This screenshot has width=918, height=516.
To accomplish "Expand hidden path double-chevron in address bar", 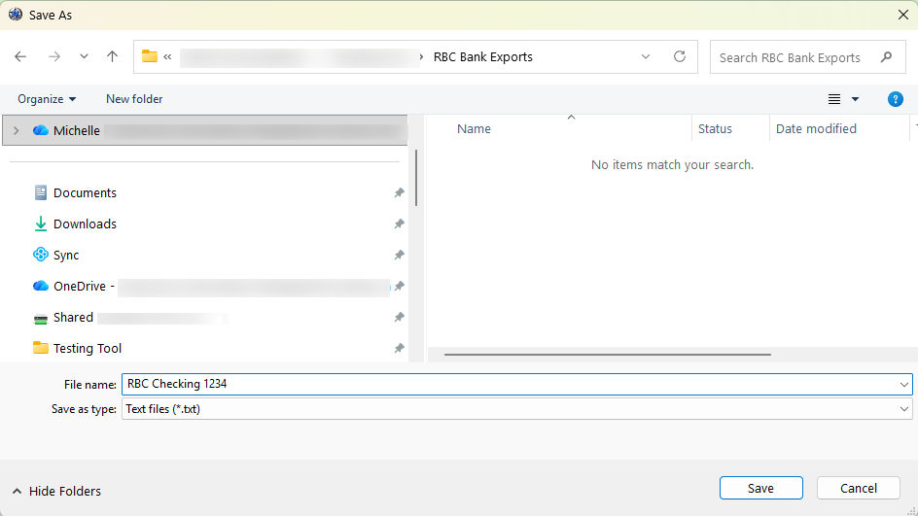I will (x=167, y=56).
